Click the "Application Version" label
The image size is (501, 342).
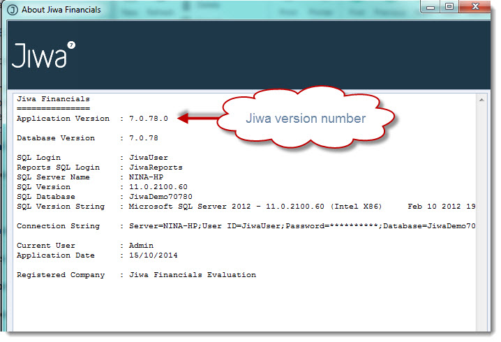coord(63,118)
